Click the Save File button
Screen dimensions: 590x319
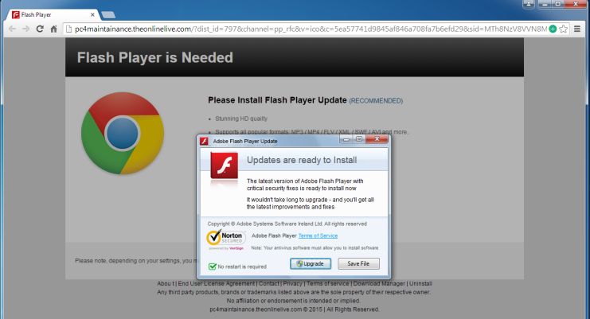(358, 264)
